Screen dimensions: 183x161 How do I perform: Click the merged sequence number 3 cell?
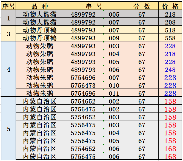click(8, 34)
